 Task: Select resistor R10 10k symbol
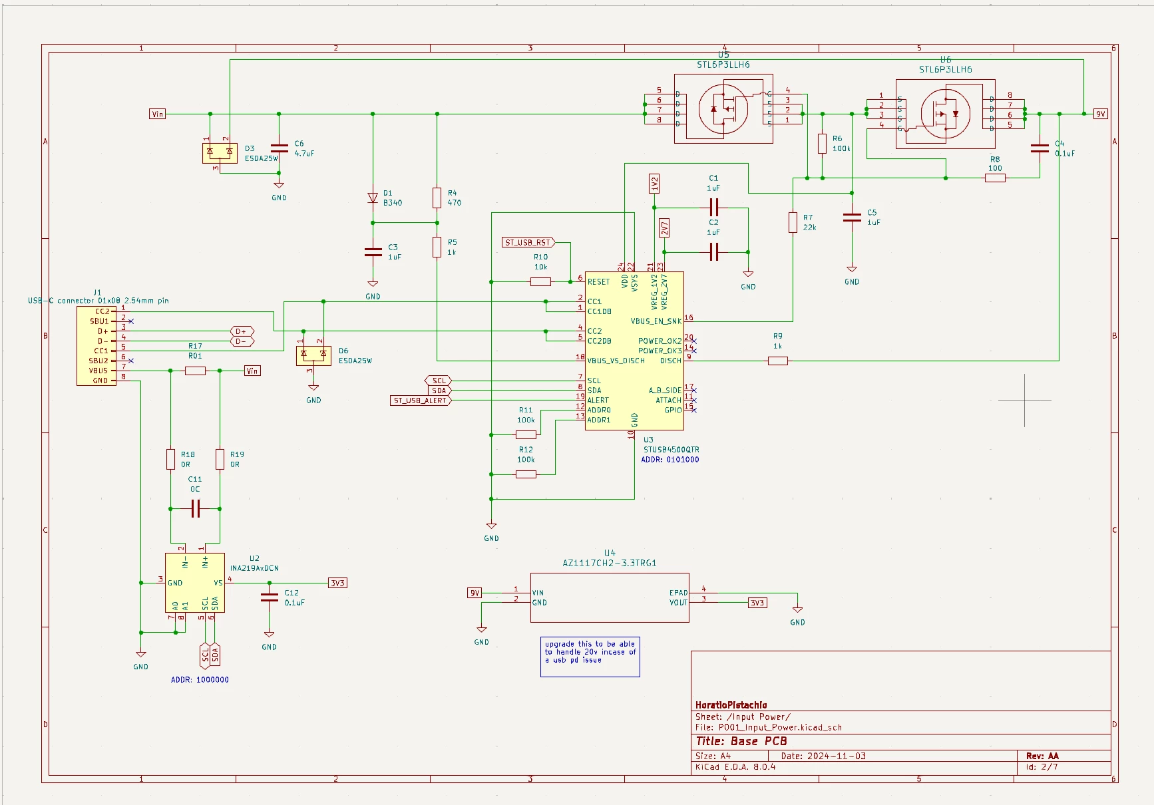540,282
